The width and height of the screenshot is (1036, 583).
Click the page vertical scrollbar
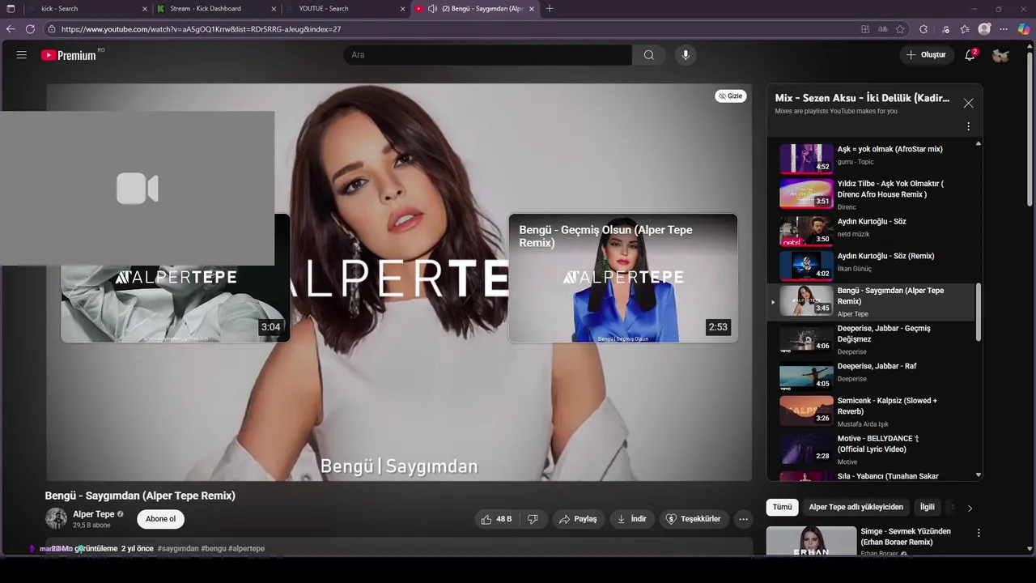point(1030,130)
